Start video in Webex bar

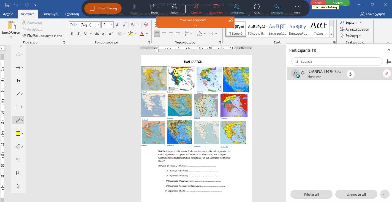click(217, 8)
